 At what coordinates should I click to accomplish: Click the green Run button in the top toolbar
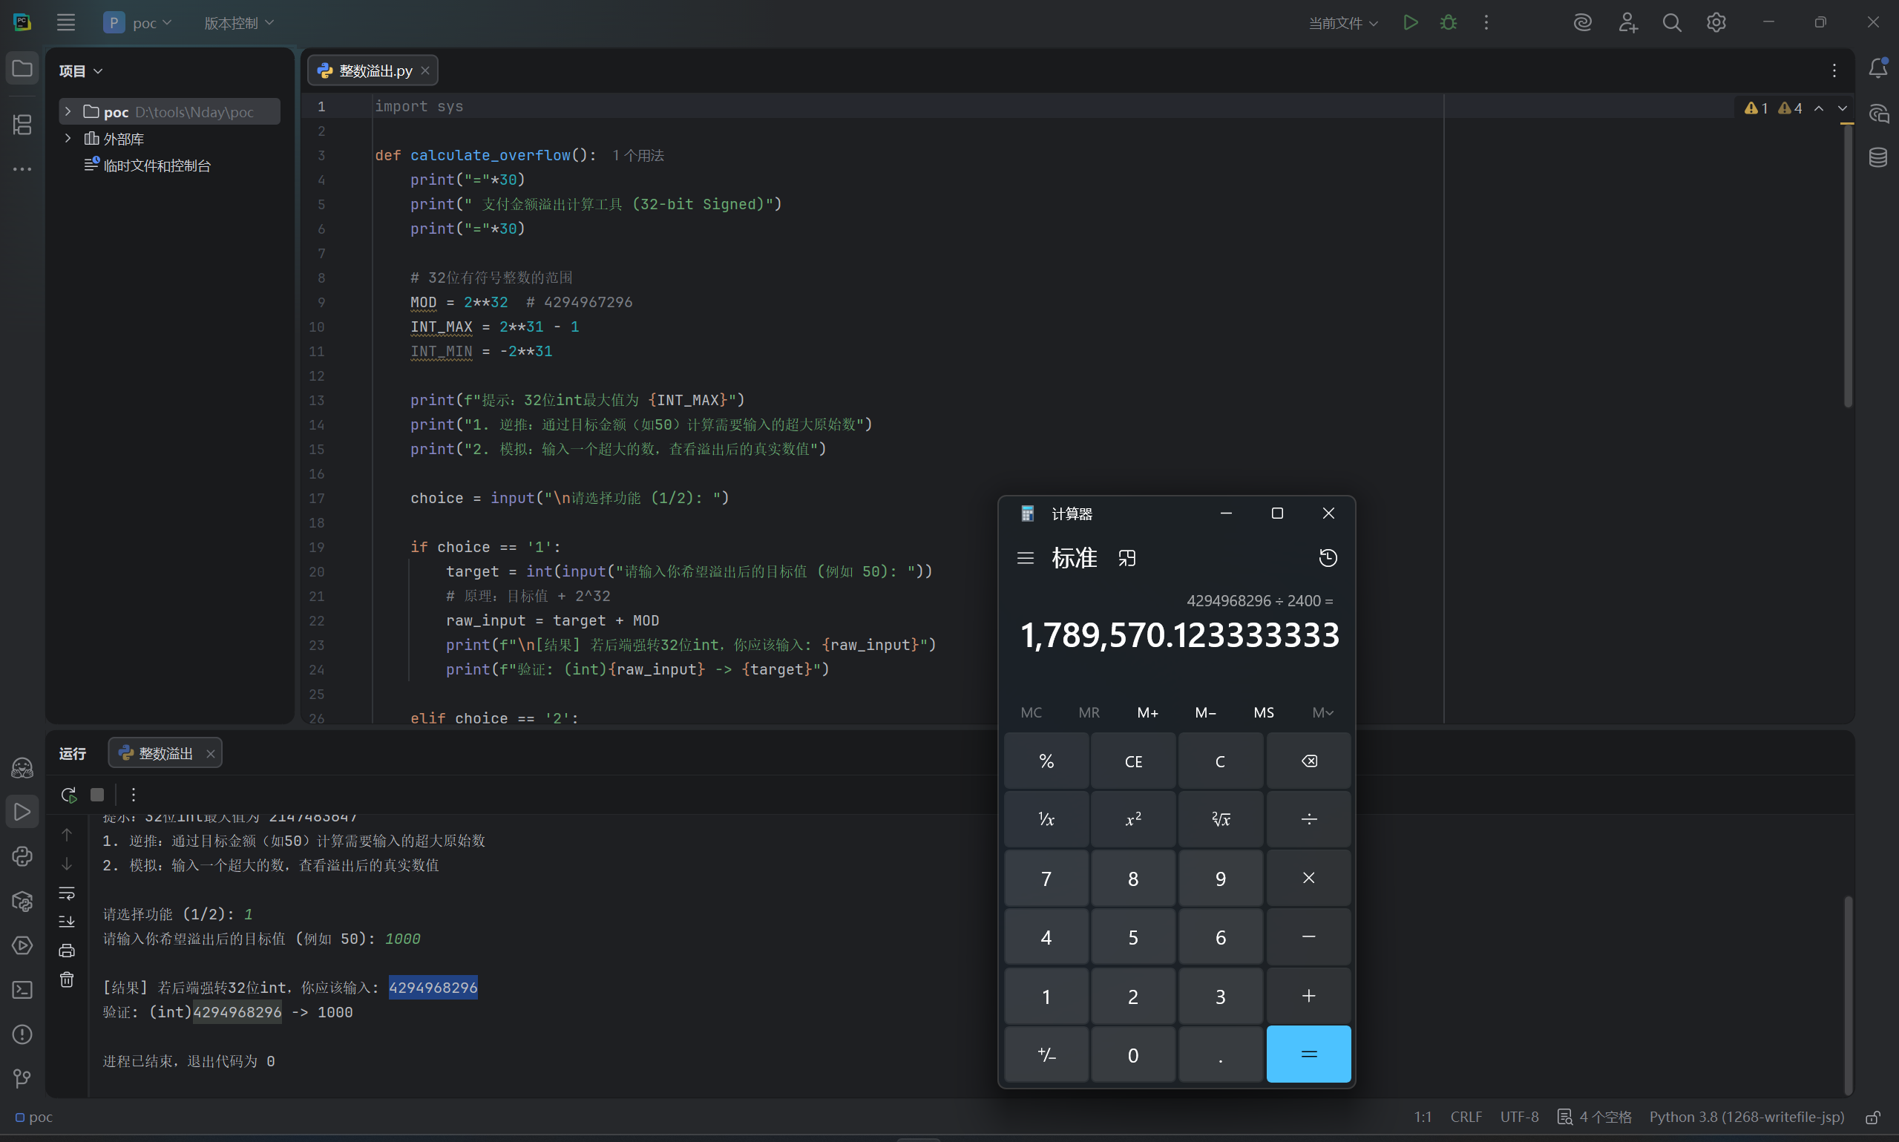(x=1410, y=22)
